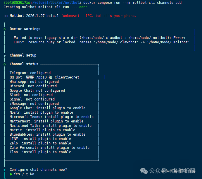Viewport: 202px width, 179px height.
Task: Click the WhatsApp: not configured line
Action: [34, 82]
